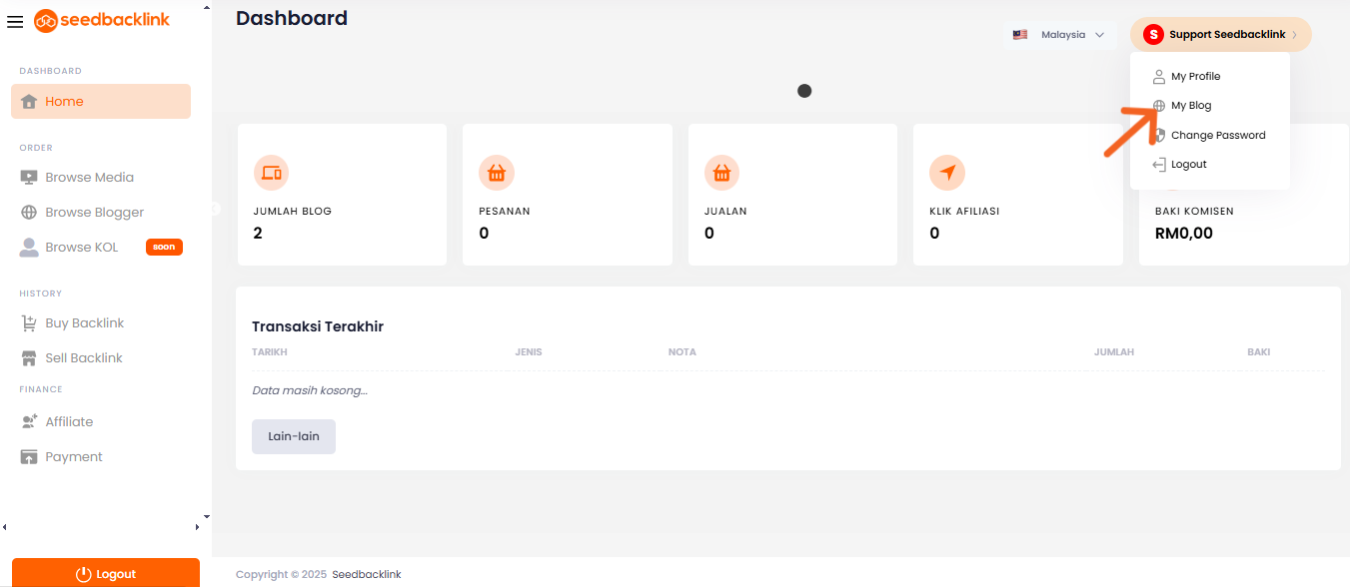Click the Browse Blogger globe icon
The image size is (1350, 587).
[29, 213]
